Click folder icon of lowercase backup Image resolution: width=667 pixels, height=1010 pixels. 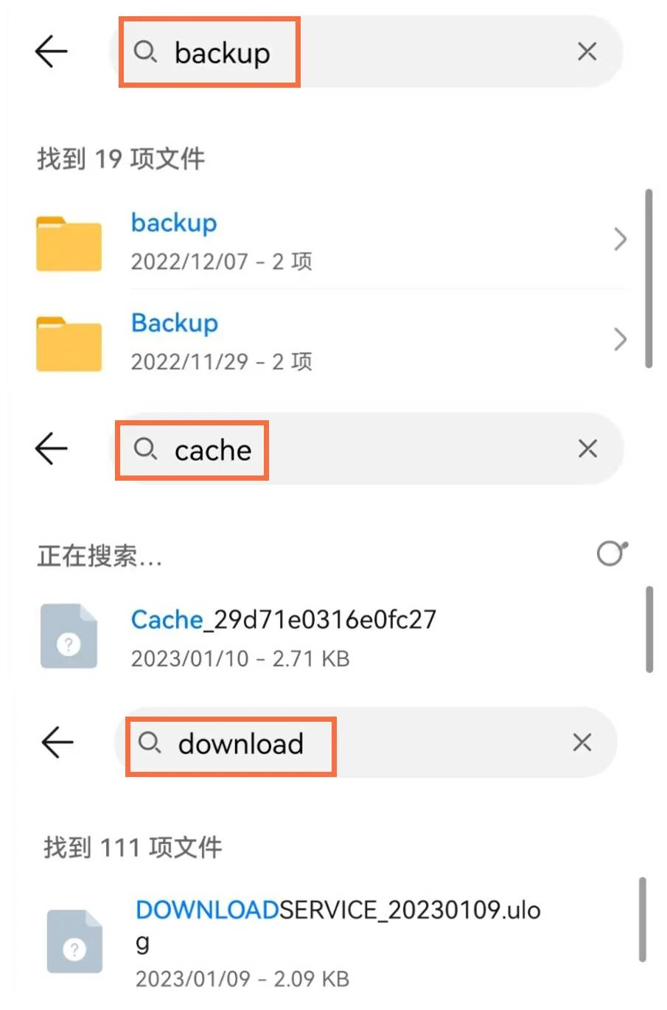(69, 243)
